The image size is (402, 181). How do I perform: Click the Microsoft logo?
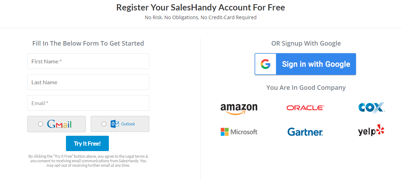pos(239,132)
